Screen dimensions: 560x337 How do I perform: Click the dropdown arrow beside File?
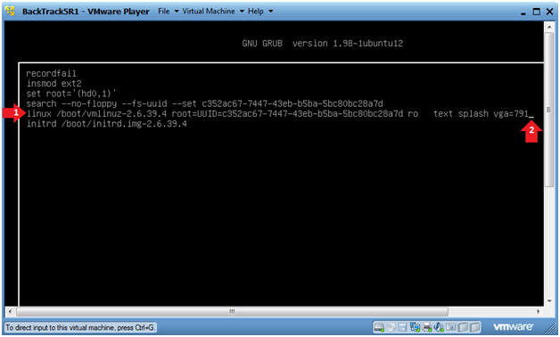176,12
